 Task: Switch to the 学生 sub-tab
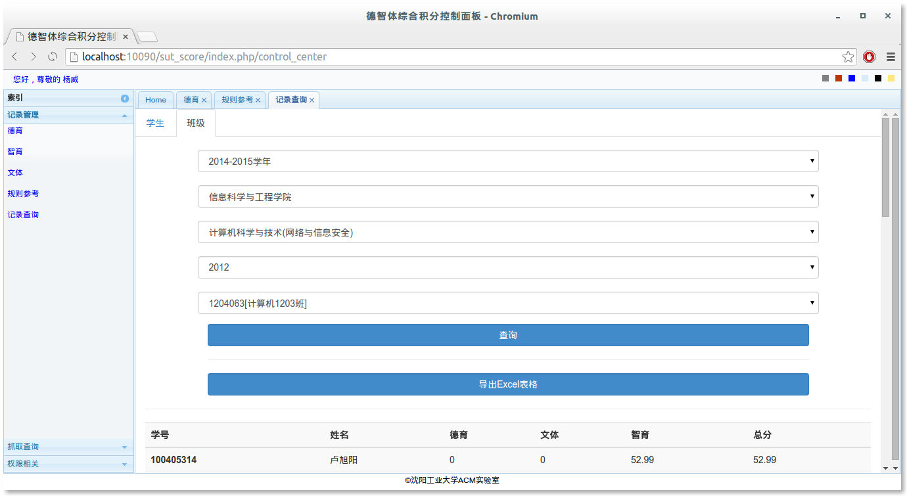point(156,123)
